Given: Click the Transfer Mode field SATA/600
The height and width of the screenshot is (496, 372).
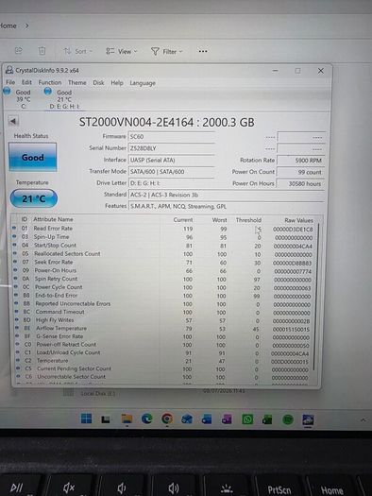Looking at the screenshot, I should (172, 172).
